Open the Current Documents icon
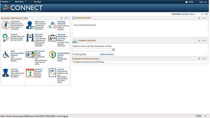 [52, 73]
